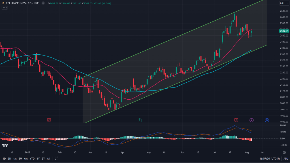Click the red earnings marker in late July
The height and width of the screenshot is (163, 290).
click(236, 120)
